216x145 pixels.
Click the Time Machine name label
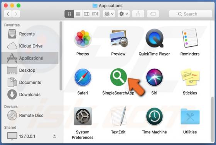[x=154, y=132]
